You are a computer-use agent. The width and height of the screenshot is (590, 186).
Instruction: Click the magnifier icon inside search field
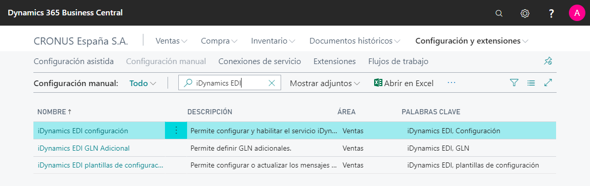[x=188, y=83]
